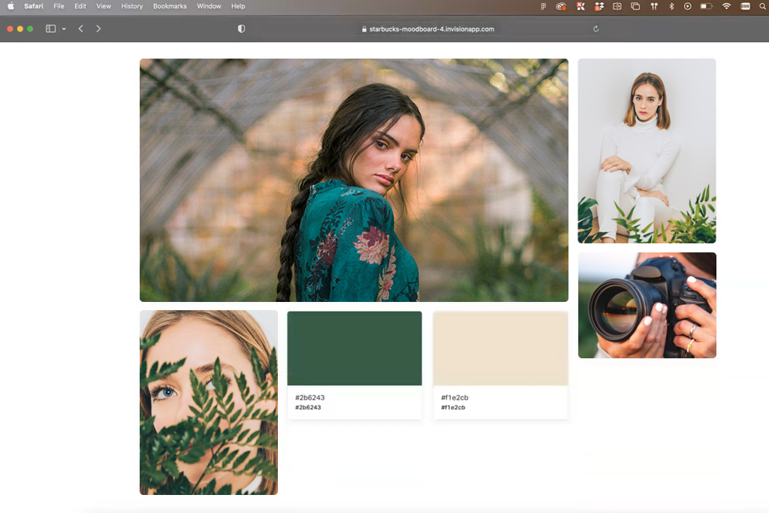Open the red X menu bar icon

point(581,6)
